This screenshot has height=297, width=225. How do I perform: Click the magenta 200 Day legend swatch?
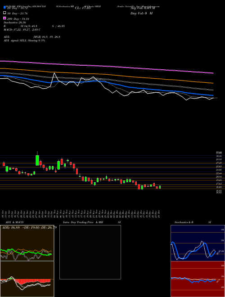click(x=4, y=18)
